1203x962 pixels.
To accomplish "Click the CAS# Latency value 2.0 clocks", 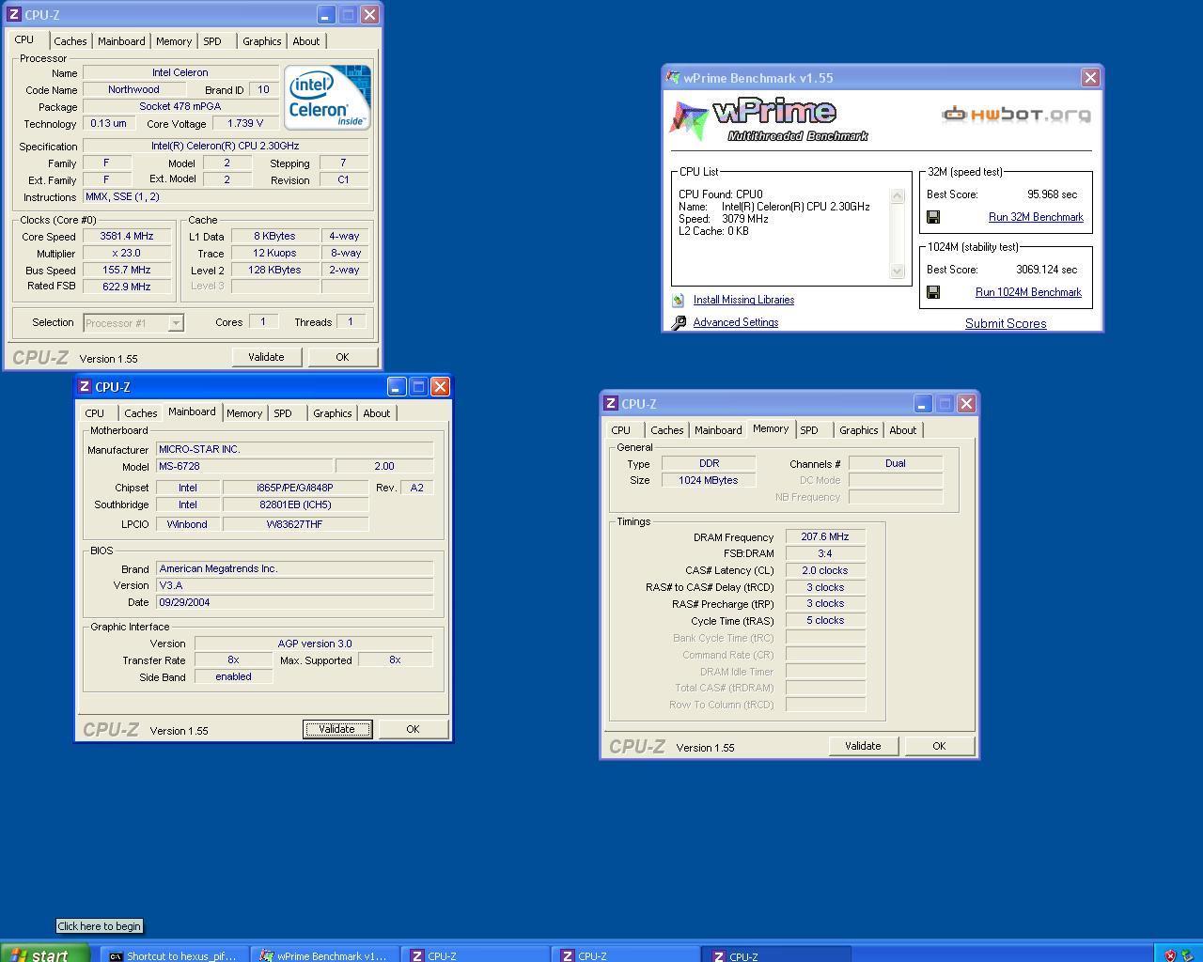I will pyautogui.click(x=825, y=570).
